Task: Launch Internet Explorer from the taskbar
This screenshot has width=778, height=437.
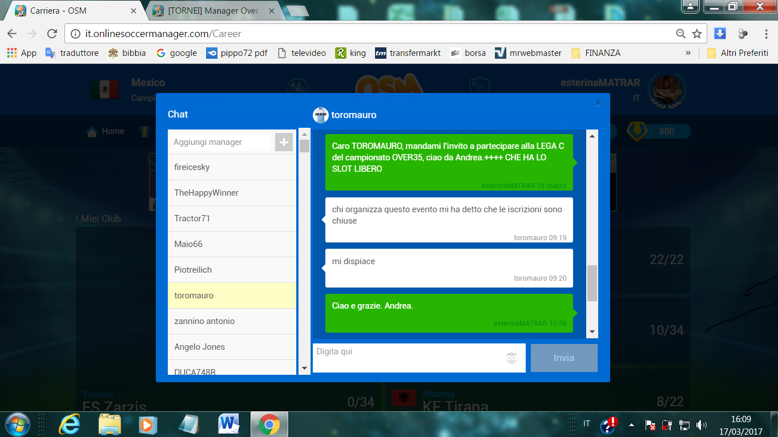Action: coord(70,424)
